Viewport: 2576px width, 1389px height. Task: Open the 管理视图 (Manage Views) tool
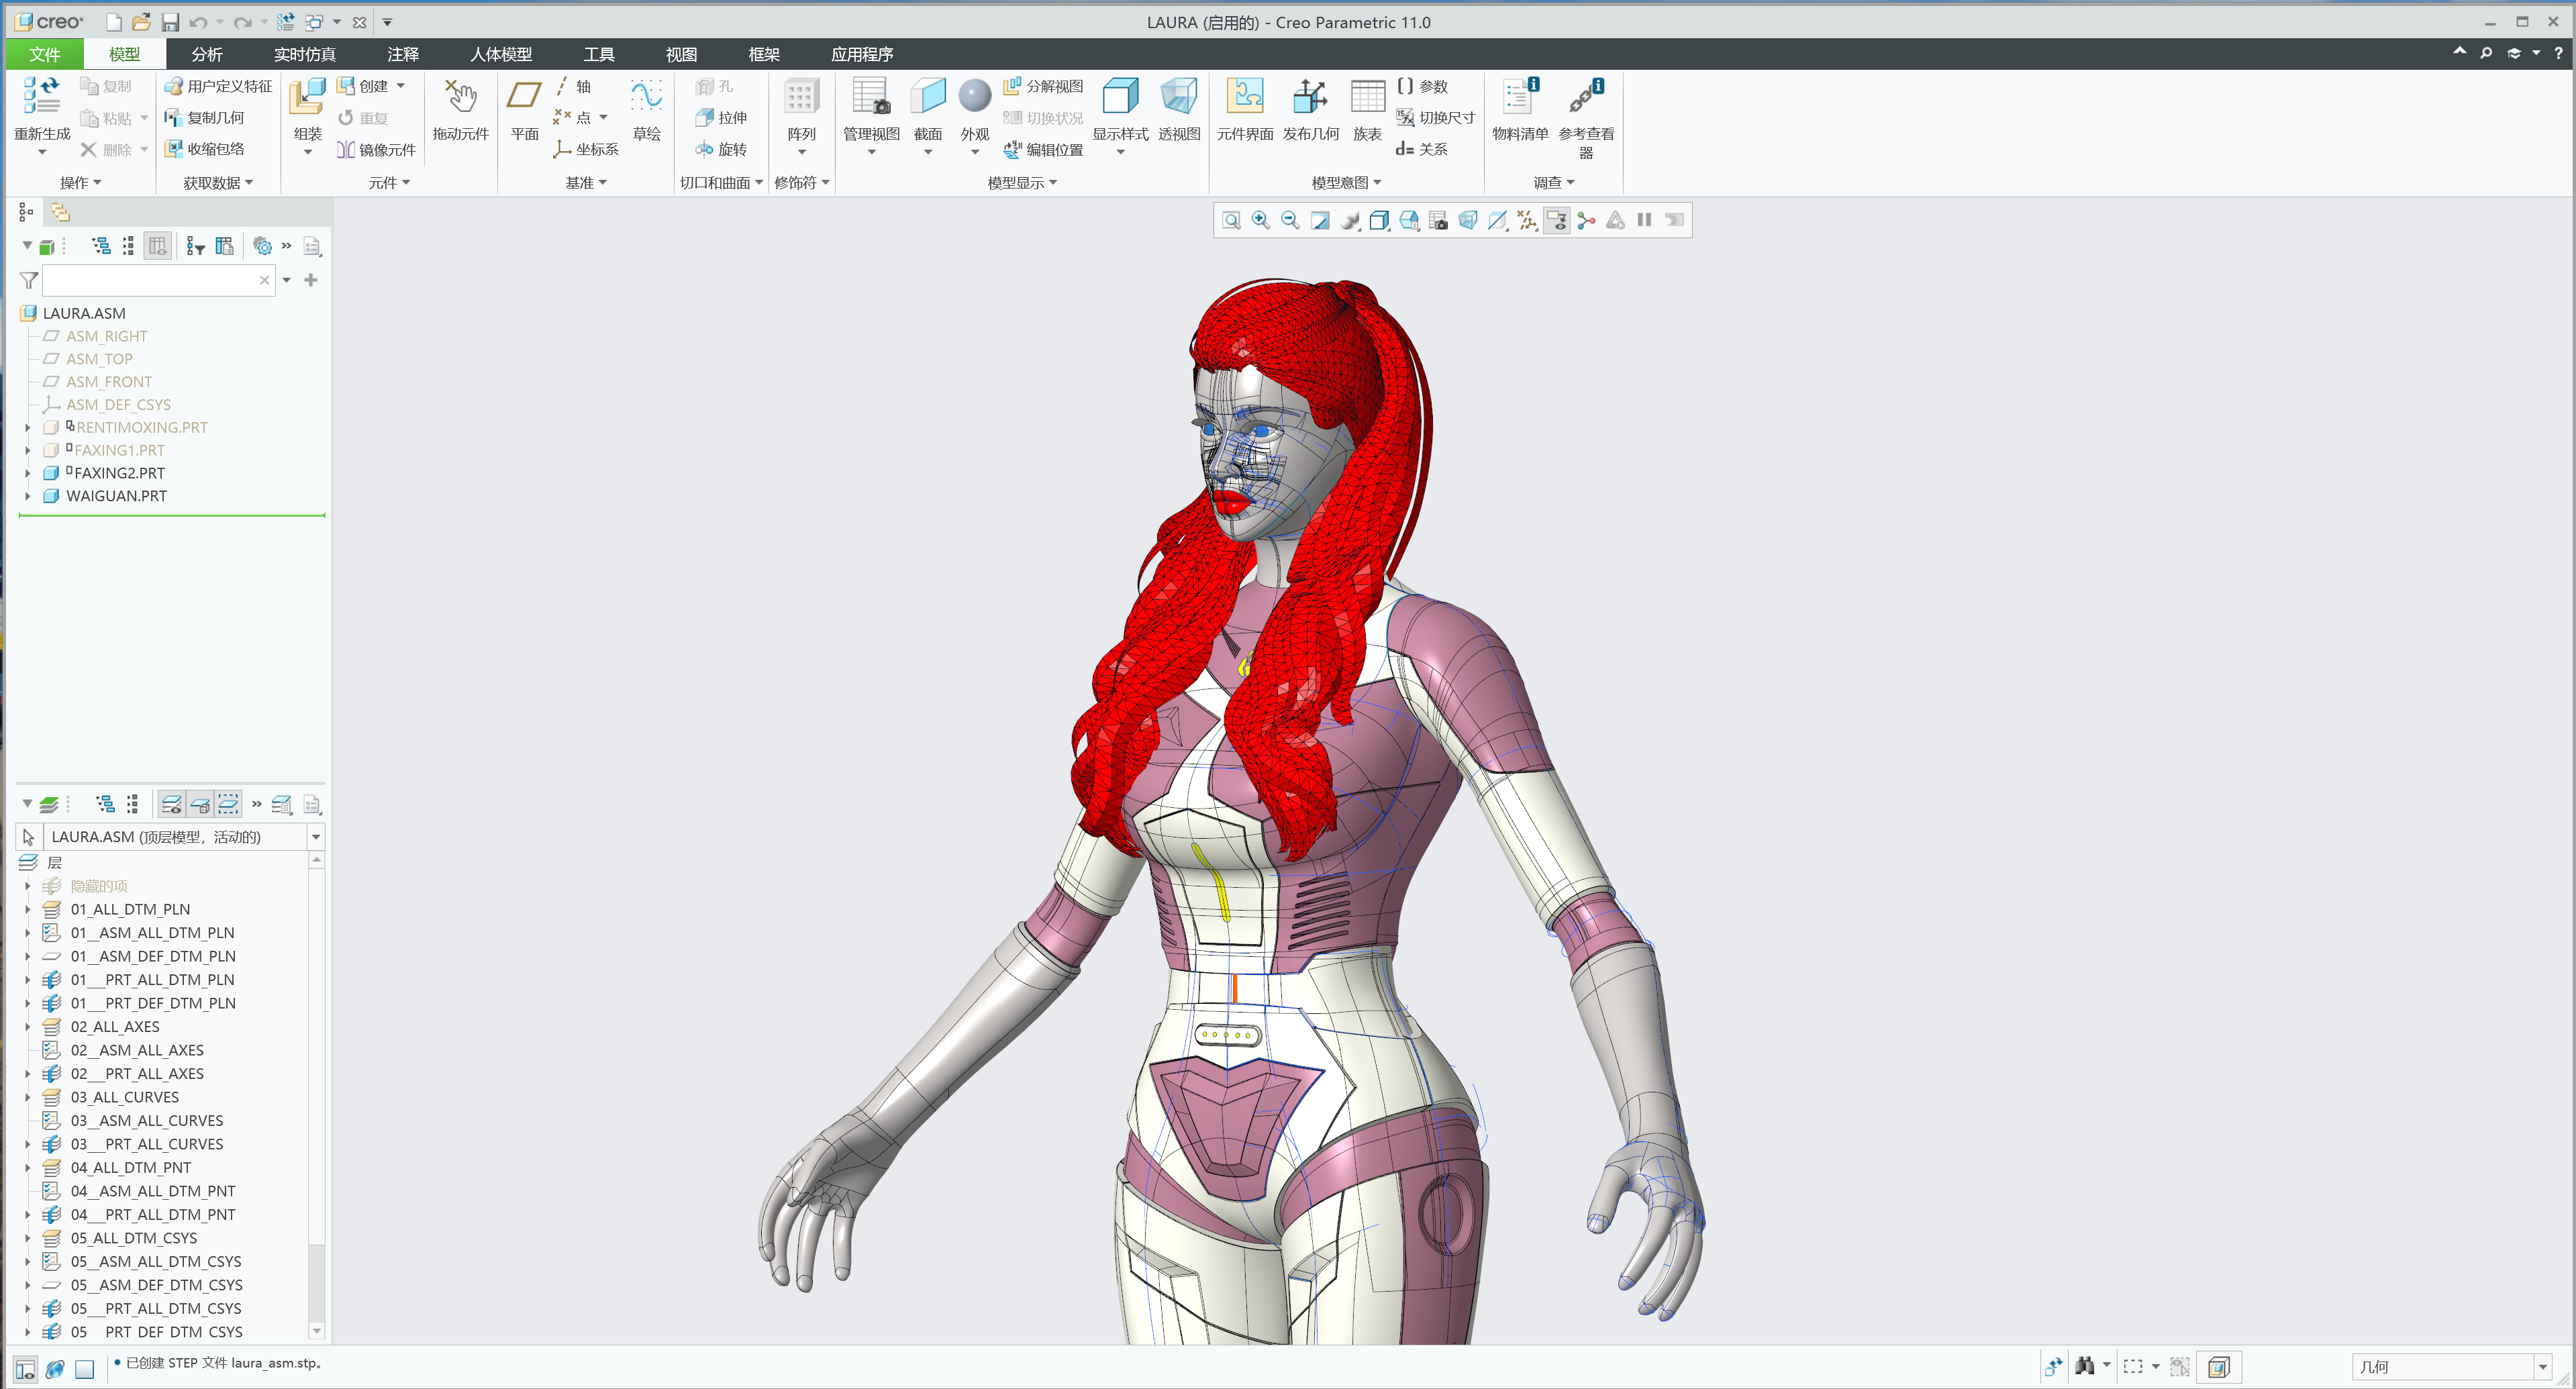(x=870, y=110)
